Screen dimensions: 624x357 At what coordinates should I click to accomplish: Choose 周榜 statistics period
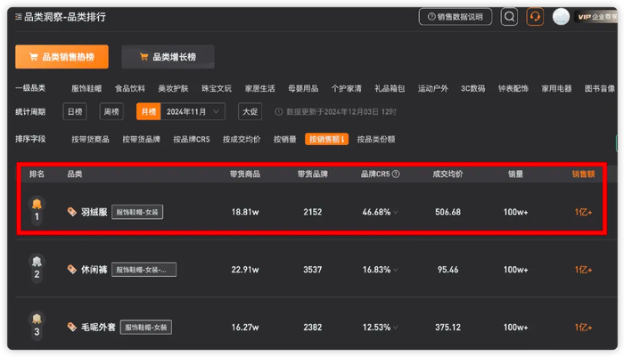pyautogui.click(x=111, y=111)
